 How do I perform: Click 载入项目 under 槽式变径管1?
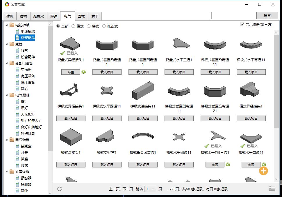tap(107, 165)
